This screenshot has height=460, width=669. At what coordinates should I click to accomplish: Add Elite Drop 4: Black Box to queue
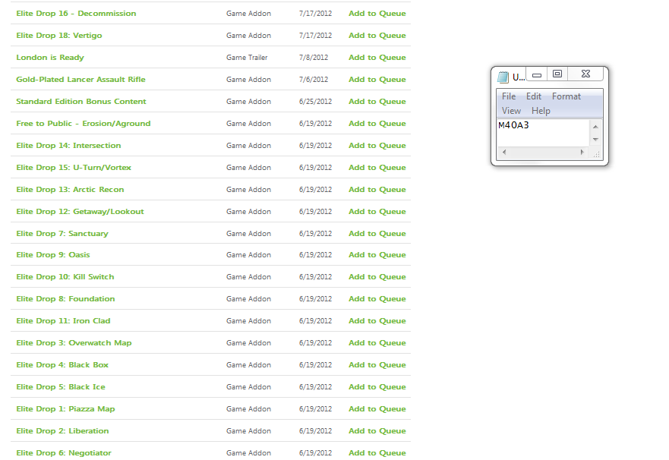(377, 365)
